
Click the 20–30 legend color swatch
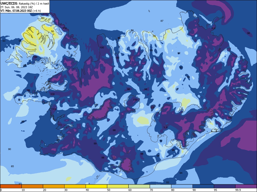54,186
